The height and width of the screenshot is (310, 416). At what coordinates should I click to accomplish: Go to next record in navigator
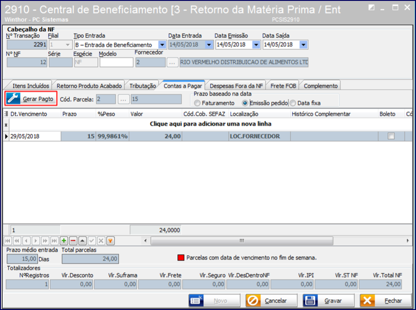(x=36, y=241)
